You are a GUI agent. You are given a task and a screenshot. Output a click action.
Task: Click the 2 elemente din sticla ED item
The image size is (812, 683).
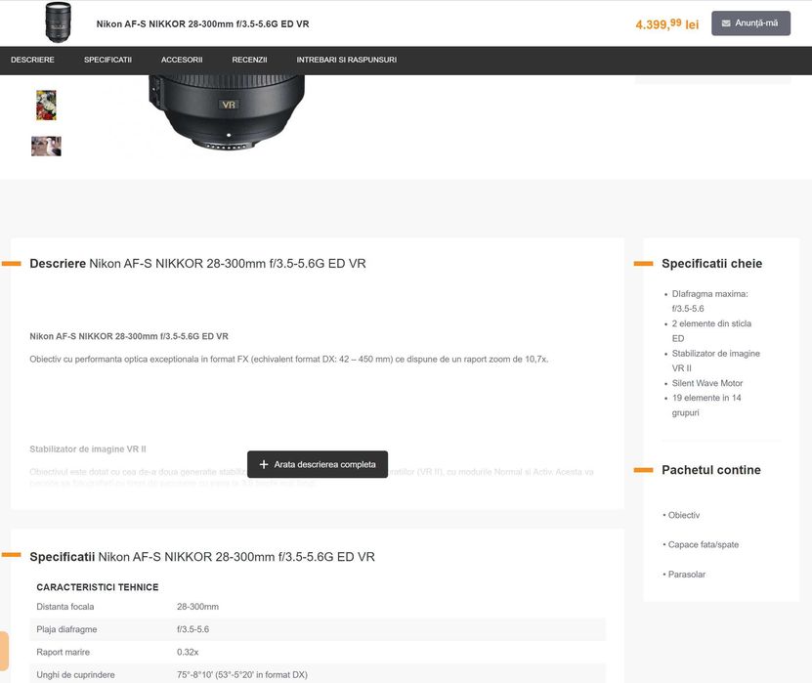(711, 331)
